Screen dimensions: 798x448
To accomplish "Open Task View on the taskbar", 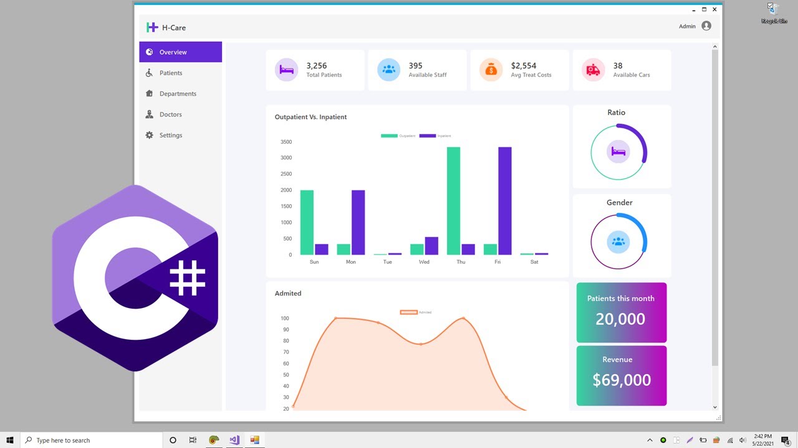I will coord(193,440).
